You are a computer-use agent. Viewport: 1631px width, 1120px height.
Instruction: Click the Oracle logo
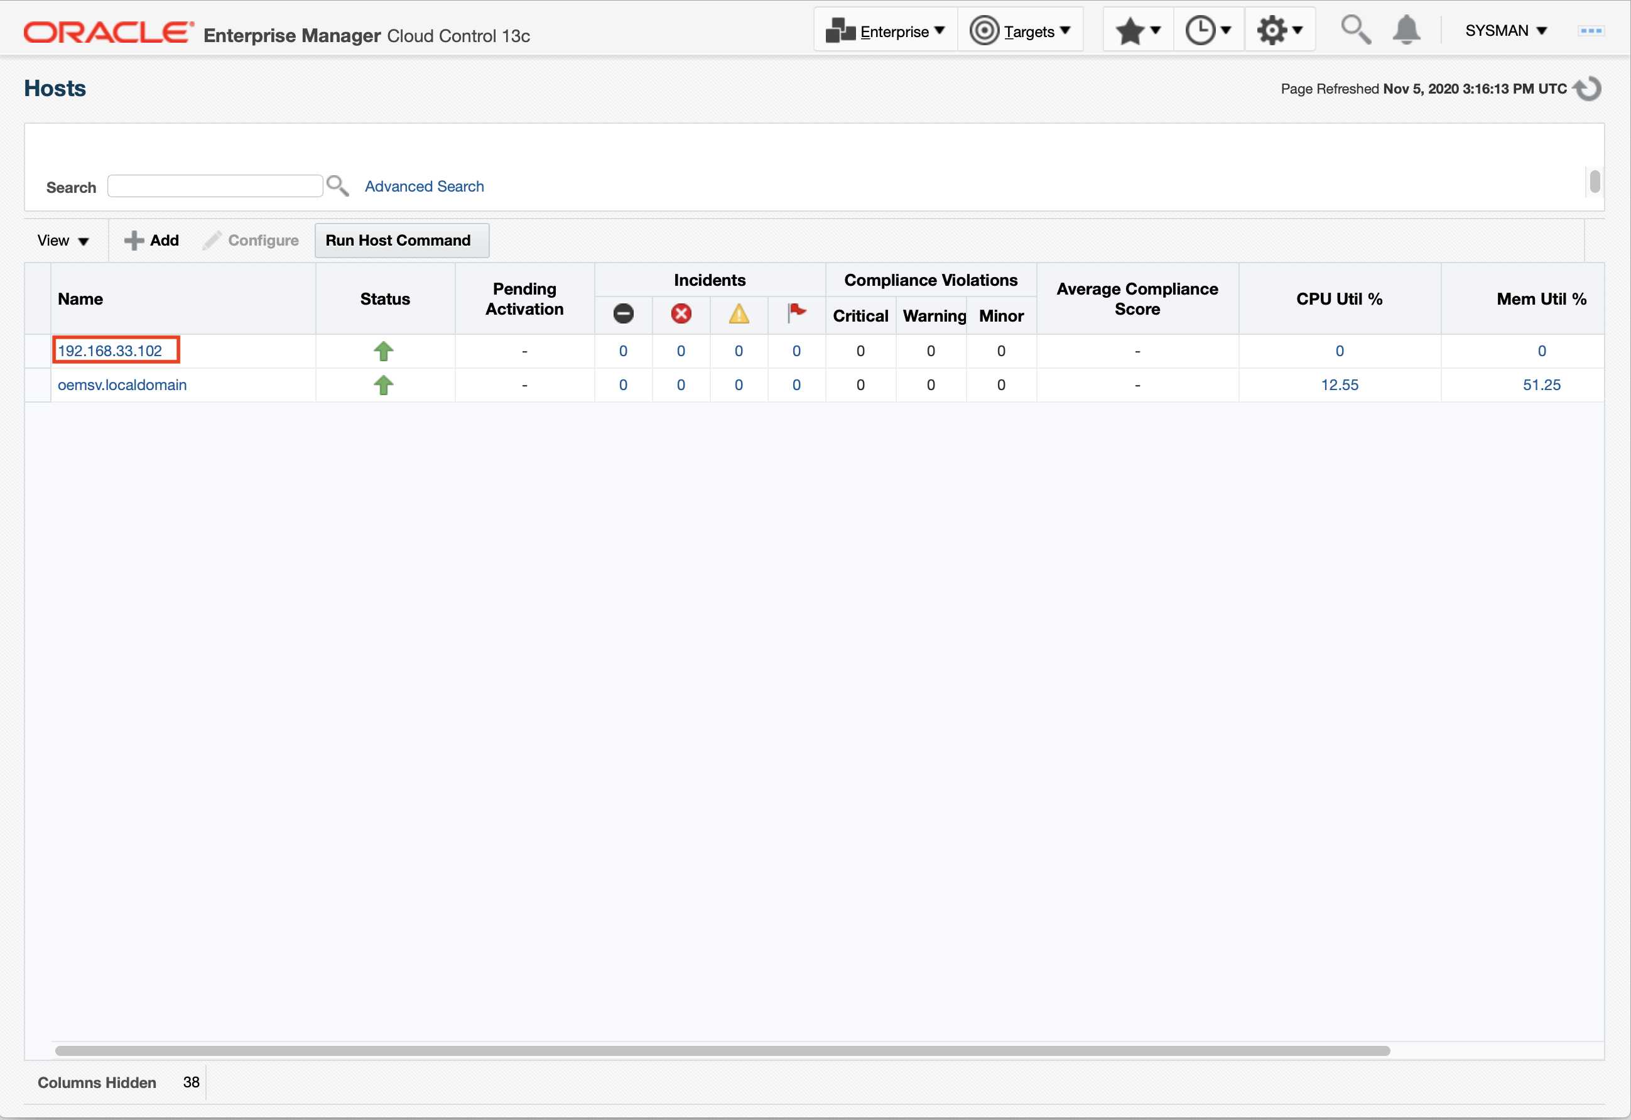[x=109, y=32]
